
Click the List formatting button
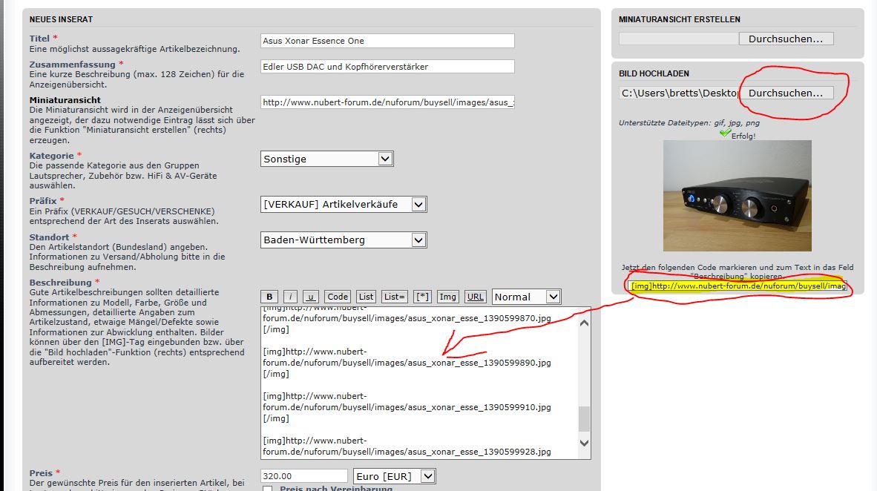(x=366, y=297)
